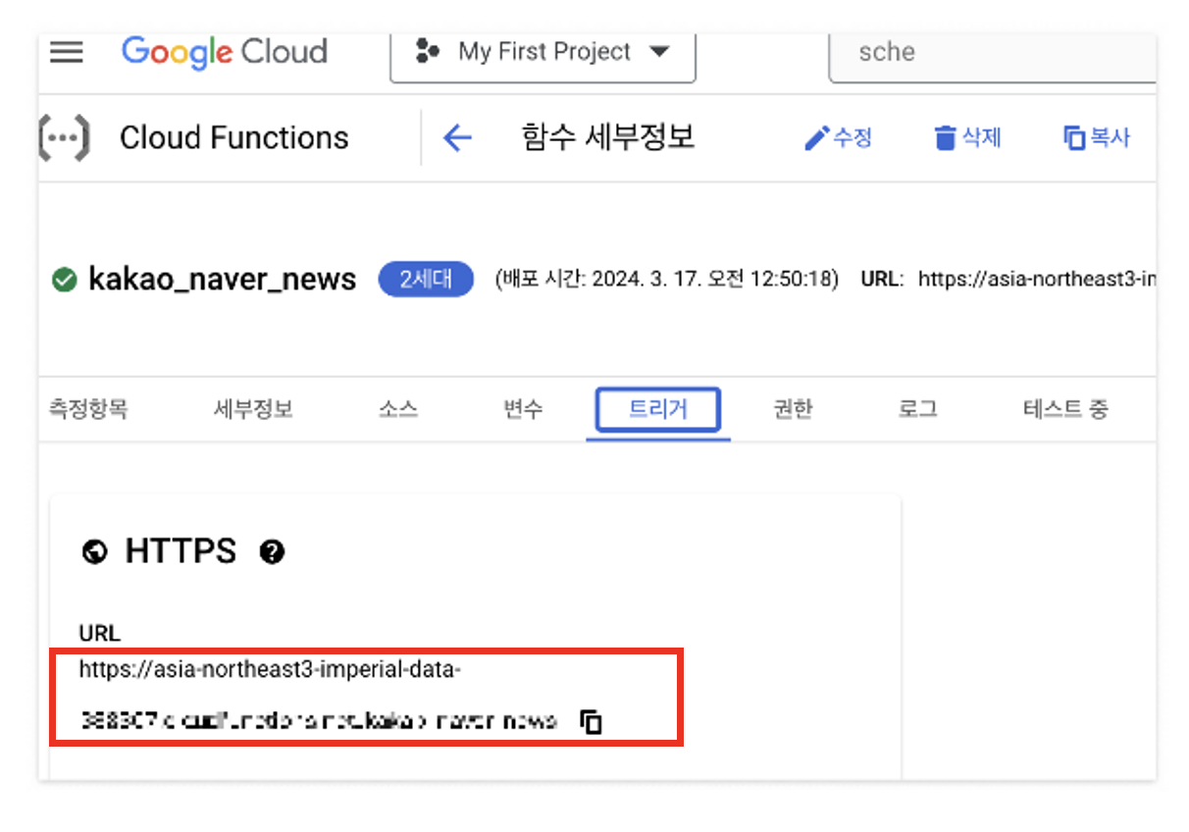Screen dimensions: 1189x832
Task: Click the project selector dots icon
Action: pos(427,52)
